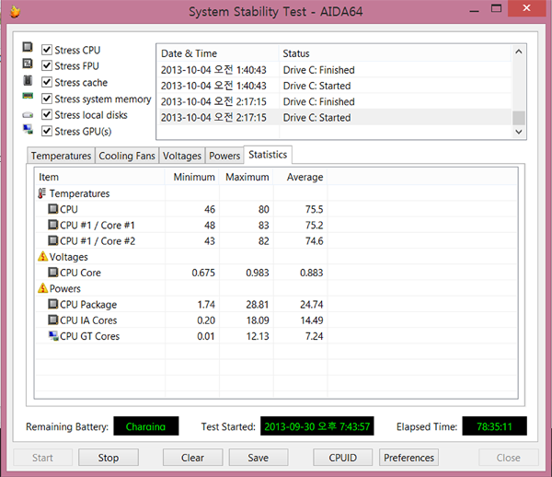Maximize the AIDA64 window
The width and height of the screenshot is (552, 477).
click(x=497, y=9)
